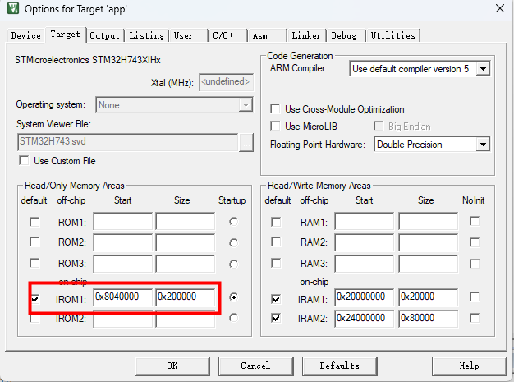Uncheck the IRAM1 default checkbox

276,299
